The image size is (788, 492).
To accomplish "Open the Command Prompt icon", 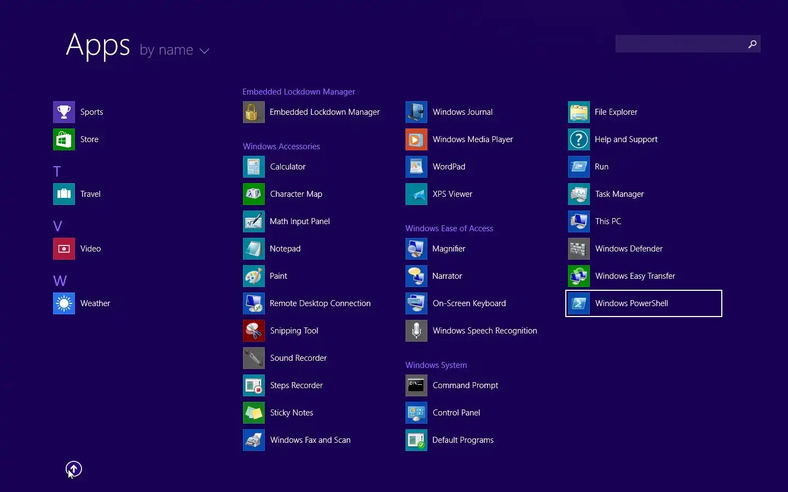I will tap(416, 385).
